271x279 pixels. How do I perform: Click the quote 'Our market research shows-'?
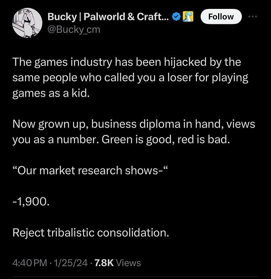pos(90,171)
